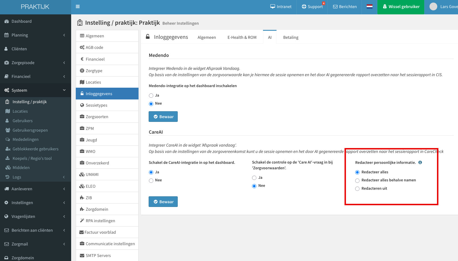Viewport: 458px width, 261px height.
Task: Expand the Planning sidebar menu
Action: coord(35,35)
